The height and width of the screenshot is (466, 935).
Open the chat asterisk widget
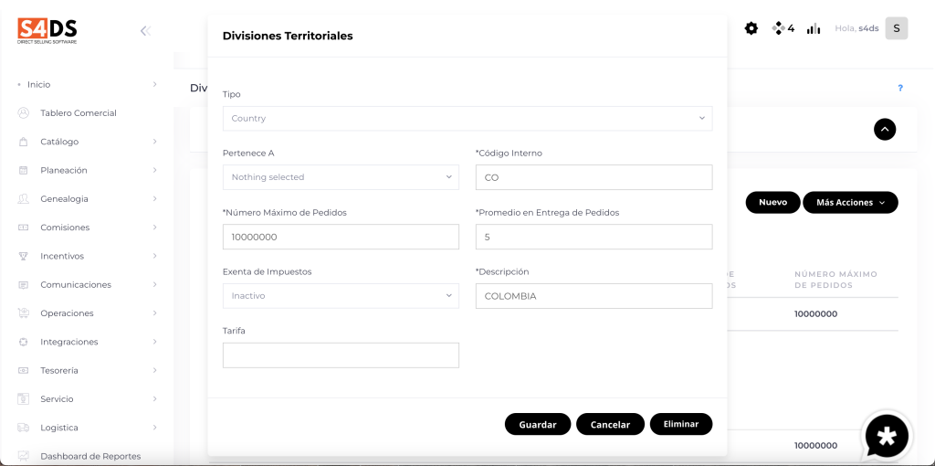coord(887,436)
